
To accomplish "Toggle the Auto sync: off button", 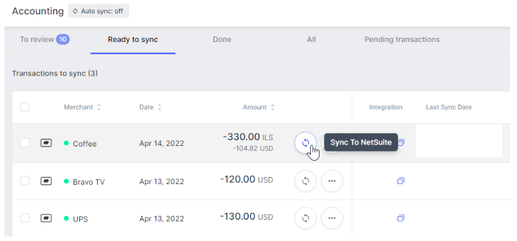I will (98, 11).
